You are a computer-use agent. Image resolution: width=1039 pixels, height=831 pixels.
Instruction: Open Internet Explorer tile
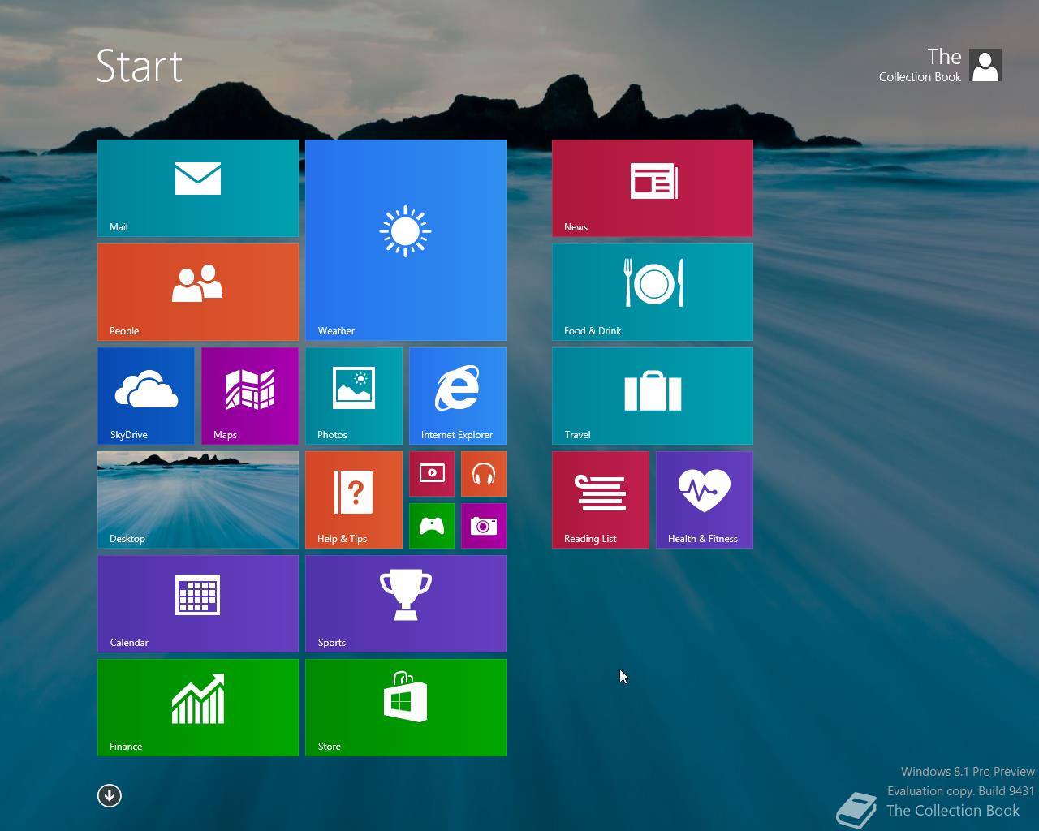pyautogui.click(x=458, y=396)
